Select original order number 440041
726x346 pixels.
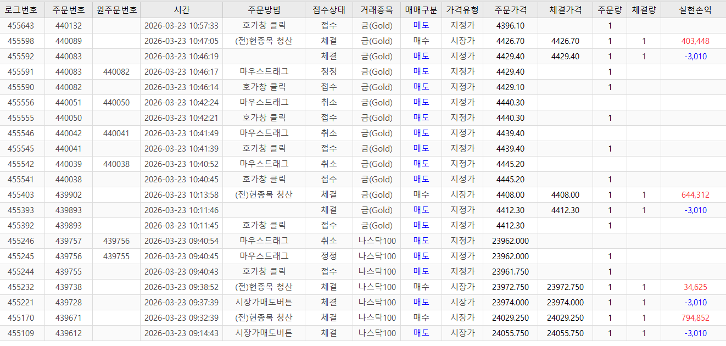[116, 133]
